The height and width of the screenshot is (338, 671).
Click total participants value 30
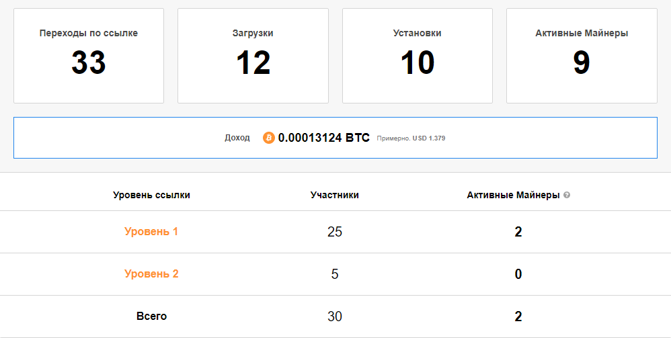pos(335,317)
